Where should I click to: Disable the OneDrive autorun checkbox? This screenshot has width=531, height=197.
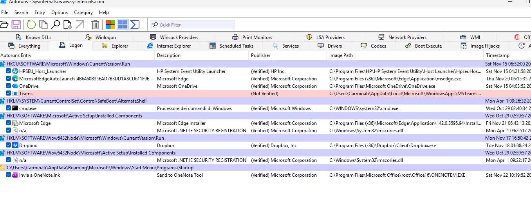click(x=8, y=86)
